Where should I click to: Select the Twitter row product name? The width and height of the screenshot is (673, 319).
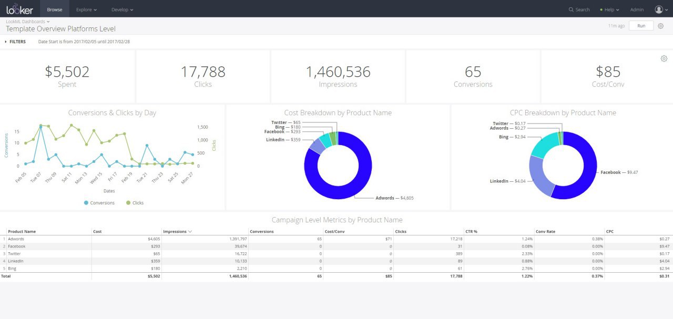click(15, 253)
